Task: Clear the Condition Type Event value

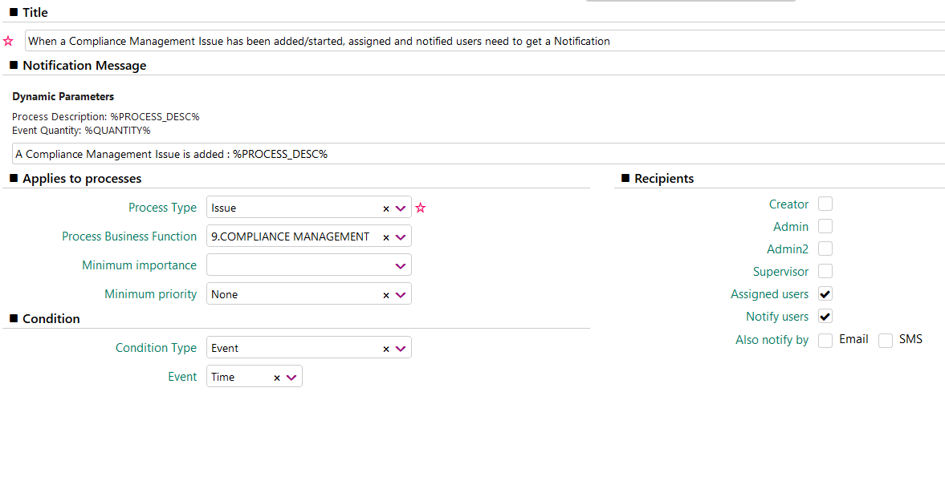Action: pos(386,349)
